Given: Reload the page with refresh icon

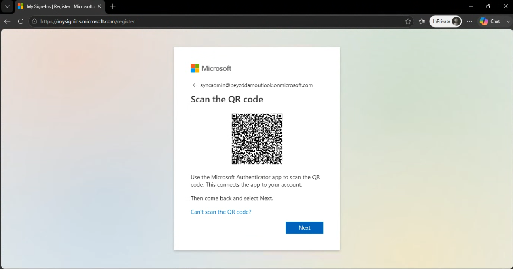Looking at the screenshot, I should click(21, 21).
